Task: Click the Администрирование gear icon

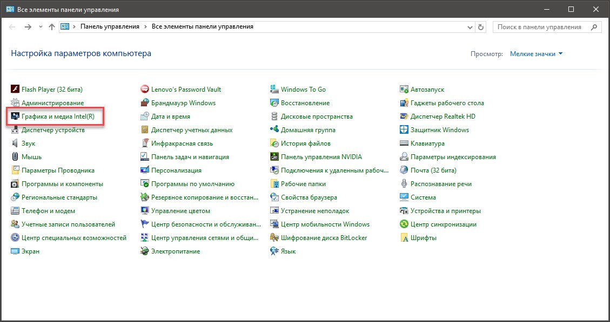Action: [15, 103]
